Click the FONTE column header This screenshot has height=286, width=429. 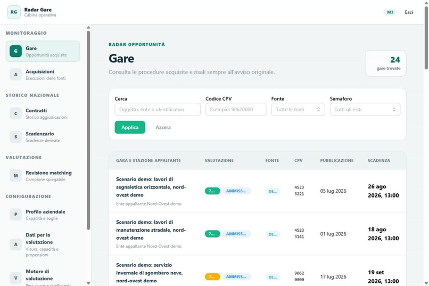click(x=272, y=161)
